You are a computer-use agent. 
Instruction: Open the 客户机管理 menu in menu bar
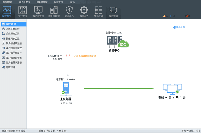24,2
